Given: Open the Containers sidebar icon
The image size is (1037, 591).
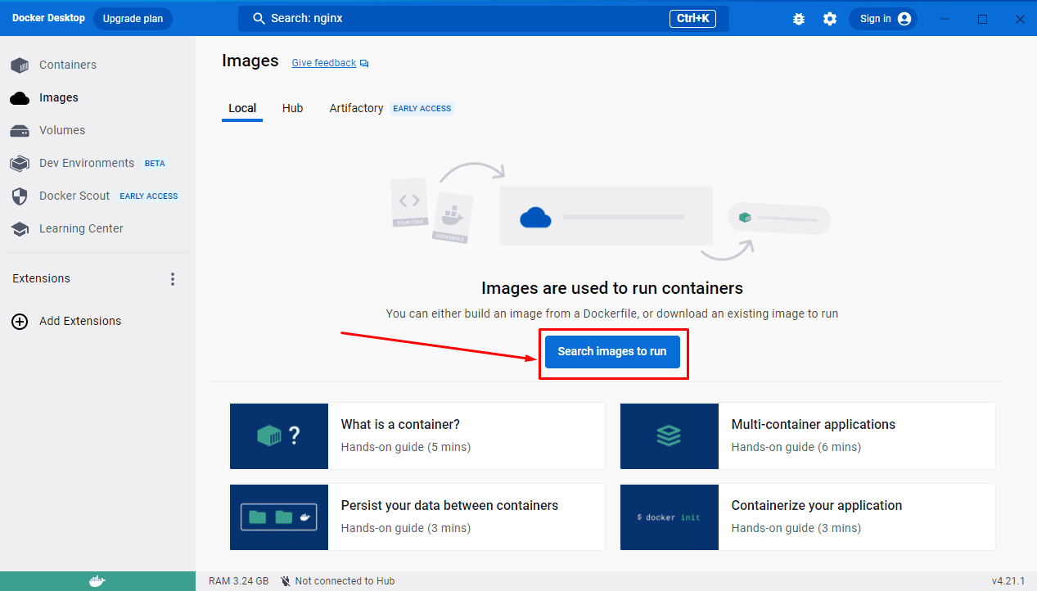Looking at the screenshot, I should click(x=20, y=65).
